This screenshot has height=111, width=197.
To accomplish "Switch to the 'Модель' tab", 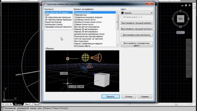I will [18, 104].
